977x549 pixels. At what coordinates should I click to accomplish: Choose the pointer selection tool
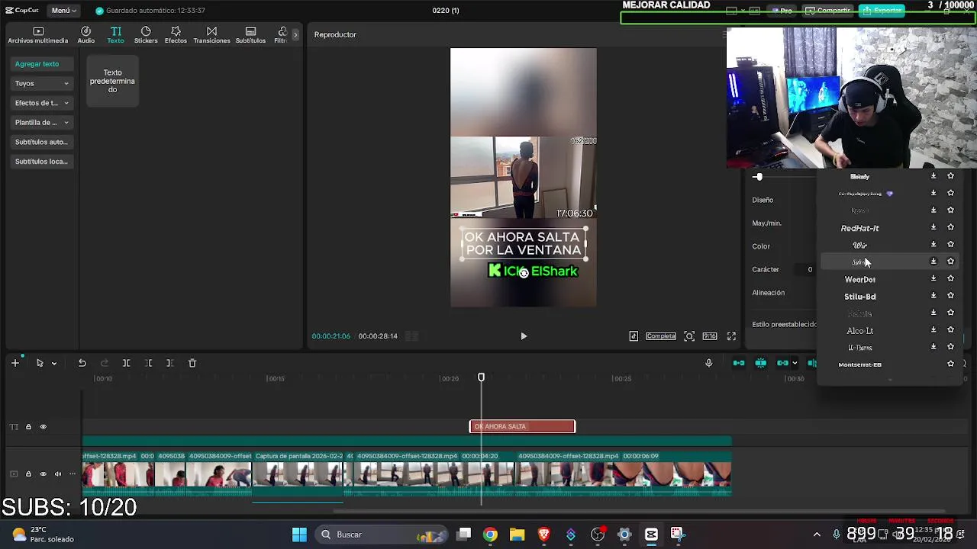(x=40, y=363)
